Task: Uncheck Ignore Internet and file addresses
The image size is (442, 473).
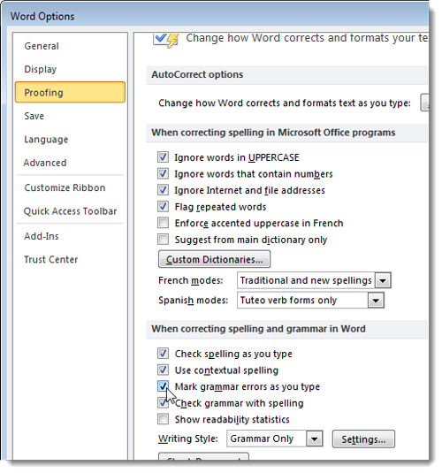Action: (x=163, y=190)
